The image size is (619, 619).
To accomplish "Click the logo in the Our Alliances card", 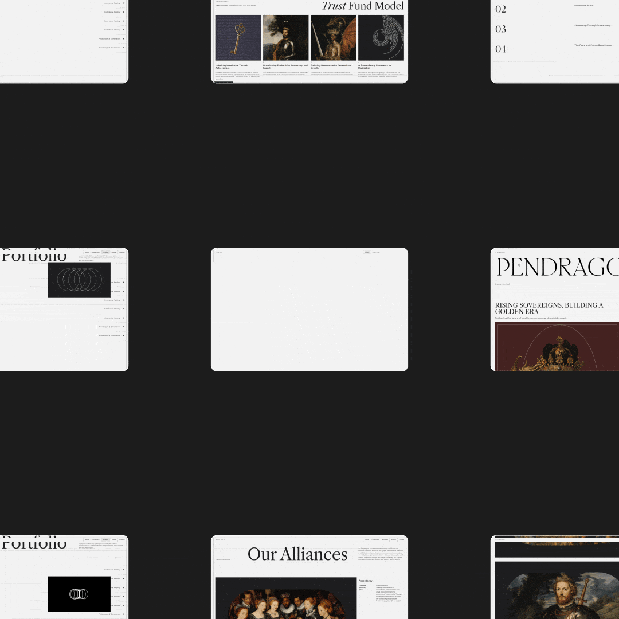I will click(220, 540).
